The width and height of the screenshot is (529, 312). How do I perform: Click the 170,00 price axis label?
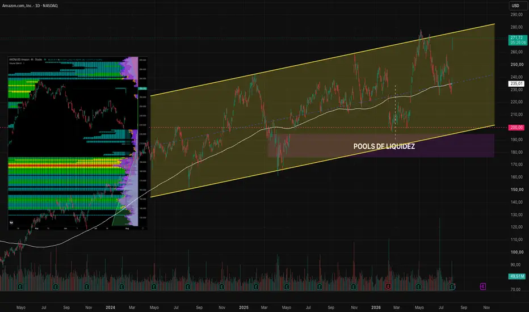(517, 165)
